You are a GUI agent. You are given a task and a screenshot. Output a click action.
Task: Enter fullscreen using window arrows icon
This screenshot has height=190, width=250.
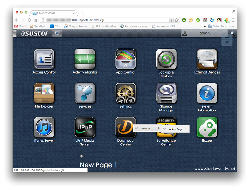(x=233, y=12)
